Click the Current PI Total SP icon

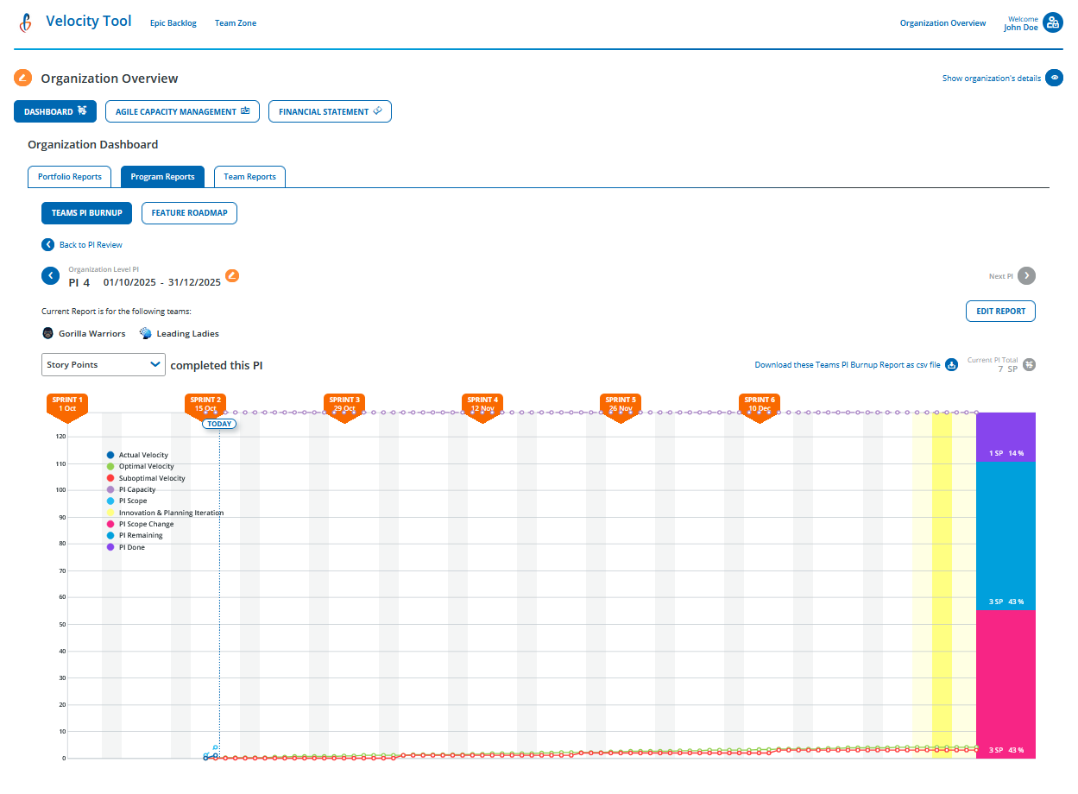click(1027, 365)
